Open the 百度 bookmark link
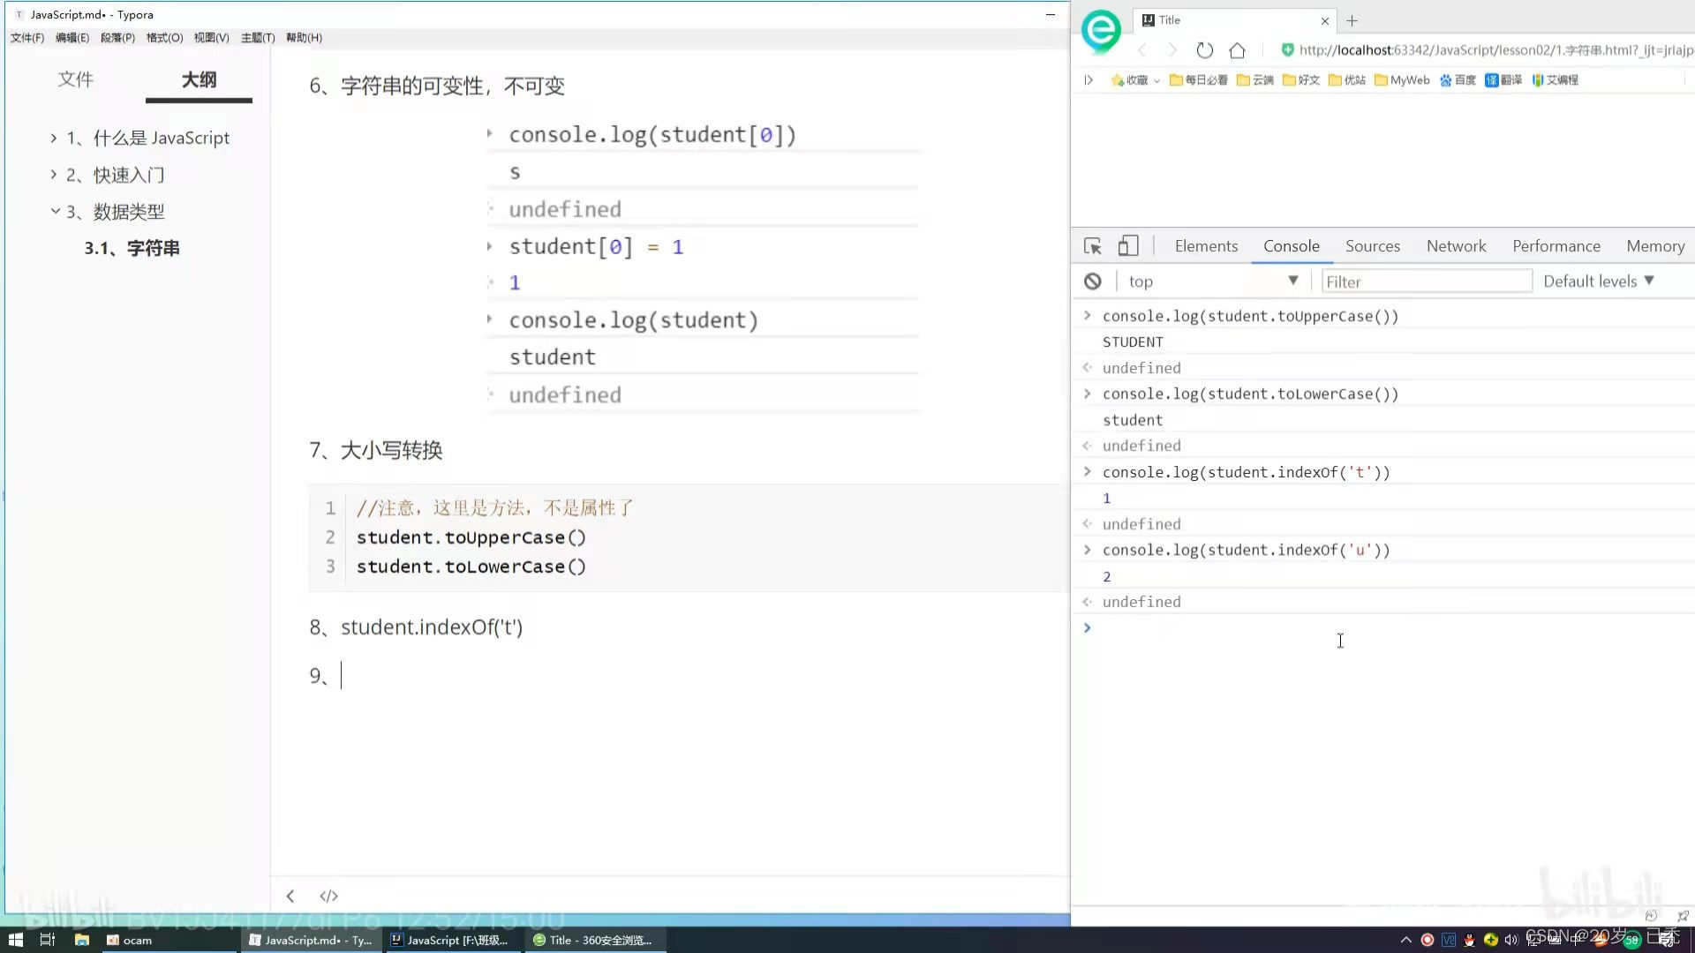Image resolution: width=1695 pixels, height=953 pixels. (1458, 80)
